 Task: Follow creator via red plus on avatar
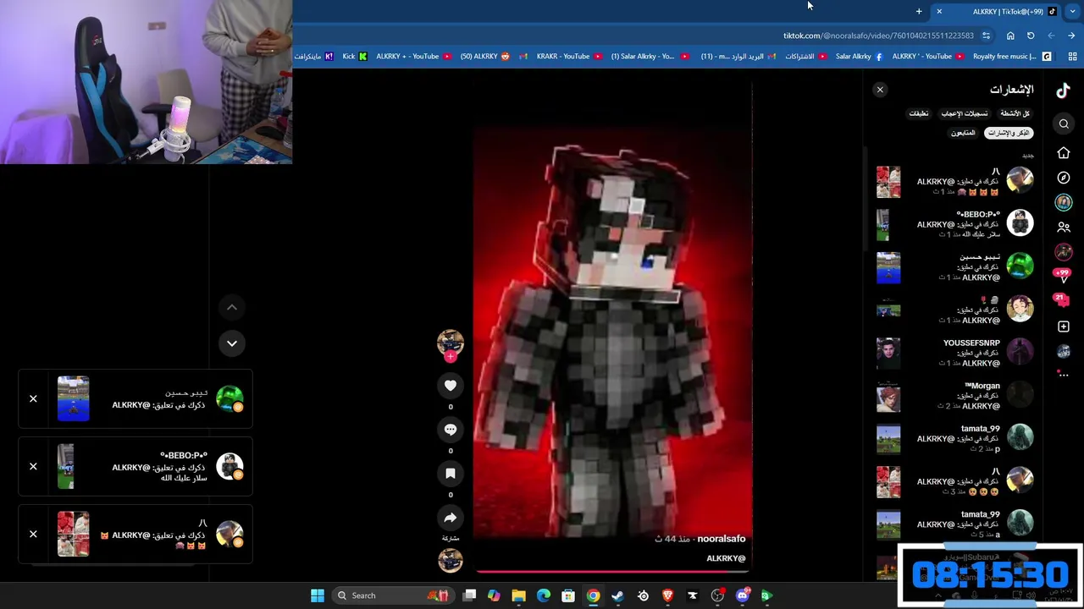tap(451, 357)
